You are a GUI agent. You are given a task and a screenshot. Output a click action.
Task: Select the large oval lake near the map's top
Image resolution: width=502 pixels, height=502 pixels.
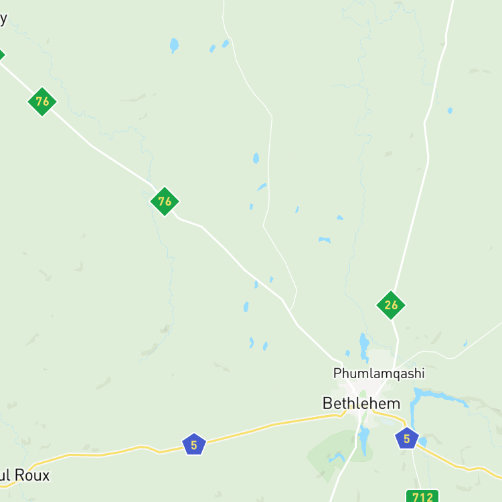(174, 46)
